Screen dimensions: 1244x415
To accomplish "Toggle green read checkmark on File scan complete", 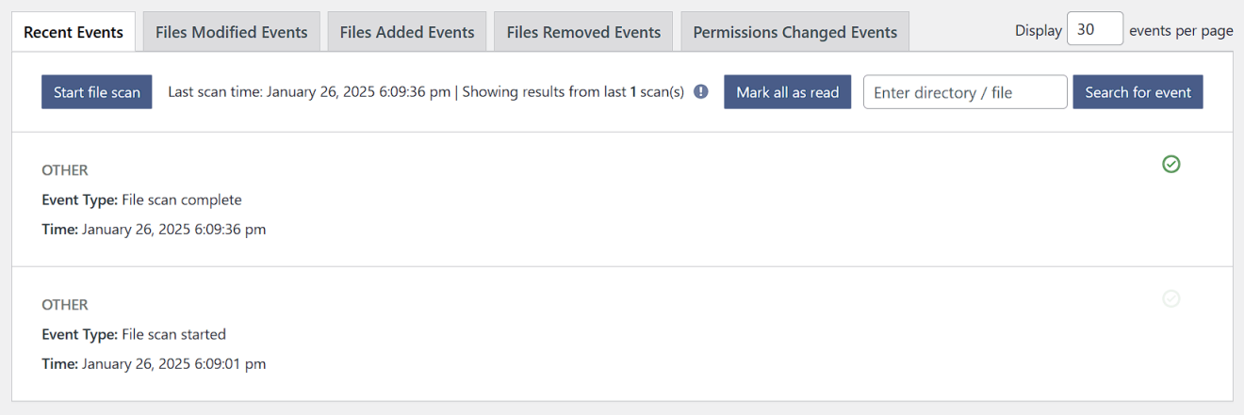I will click(x=1171, y=165).
